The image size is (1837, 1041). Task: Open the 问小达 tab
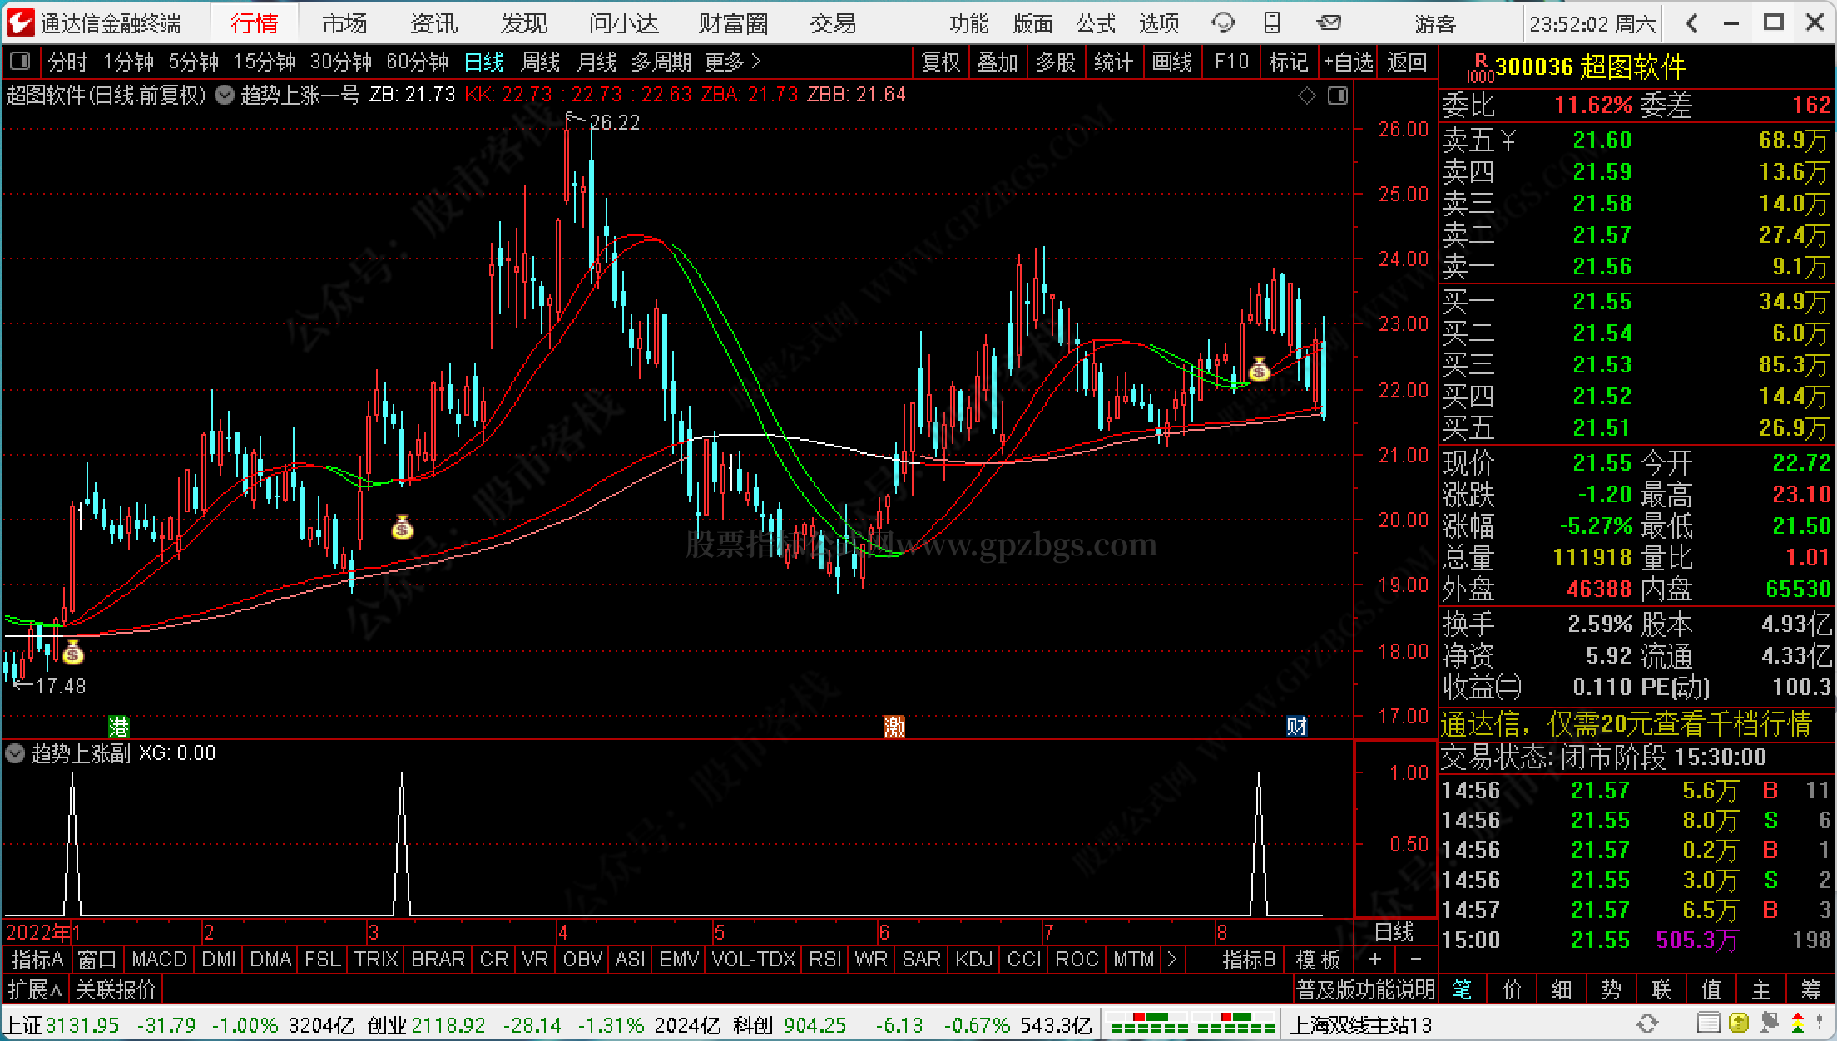pos(623,23)
